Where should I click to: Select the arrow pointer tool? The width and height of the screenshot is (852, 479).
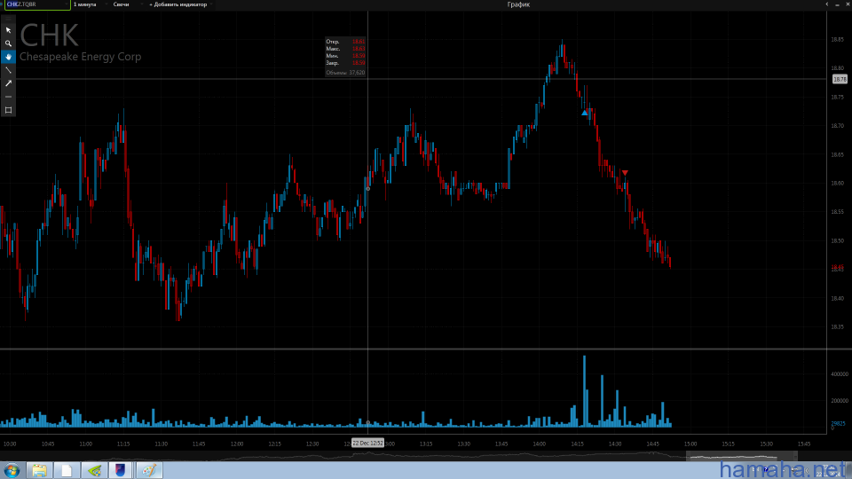[x=8, y=30]
